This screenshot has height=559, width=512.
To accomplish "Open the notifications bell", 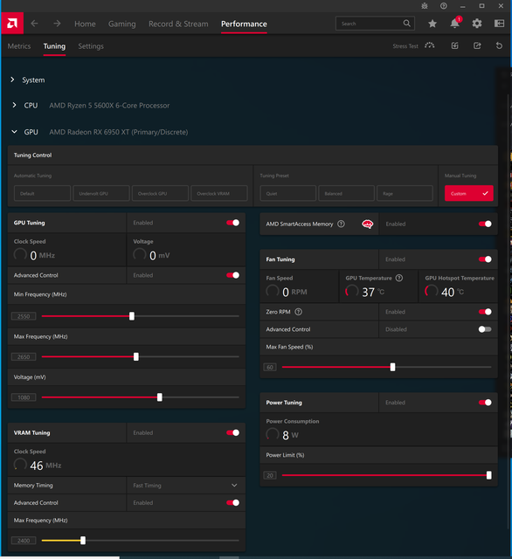I will (x=454, y=24).
